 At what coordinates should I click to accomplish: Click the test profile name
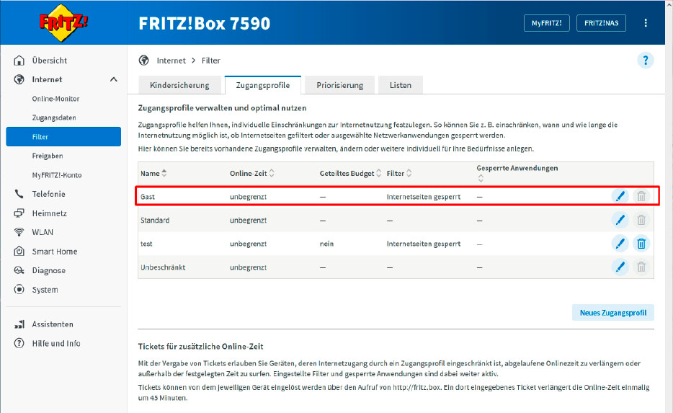click(x=146, y=244)
